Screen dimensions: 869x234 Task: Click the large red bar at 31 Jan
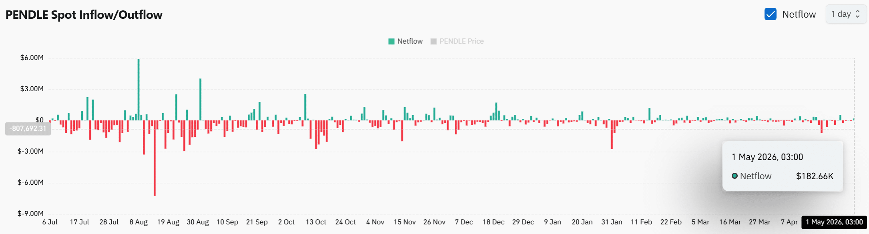[x=612, y=135]
